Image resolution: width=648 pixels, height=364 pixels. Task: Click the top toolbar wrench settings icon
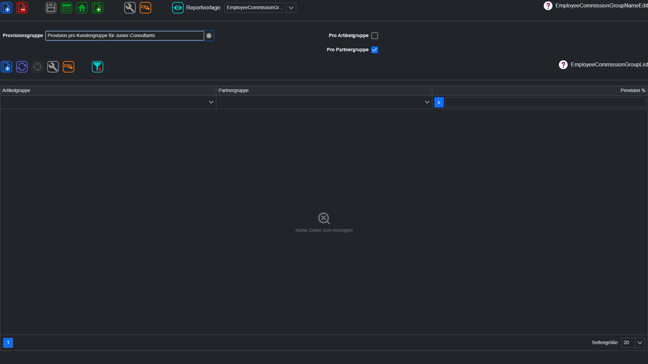pyautogui.click(x=130, y=7)
